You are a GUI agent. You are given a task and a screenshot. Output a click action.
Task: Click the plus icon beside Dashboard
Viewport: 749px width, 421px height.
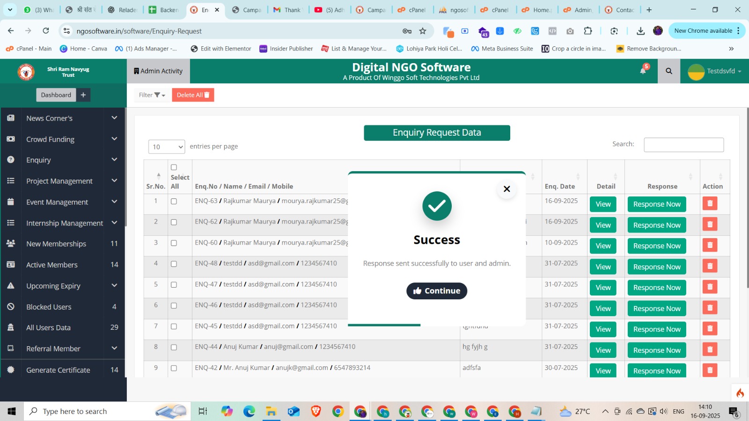tap(83, 95)
